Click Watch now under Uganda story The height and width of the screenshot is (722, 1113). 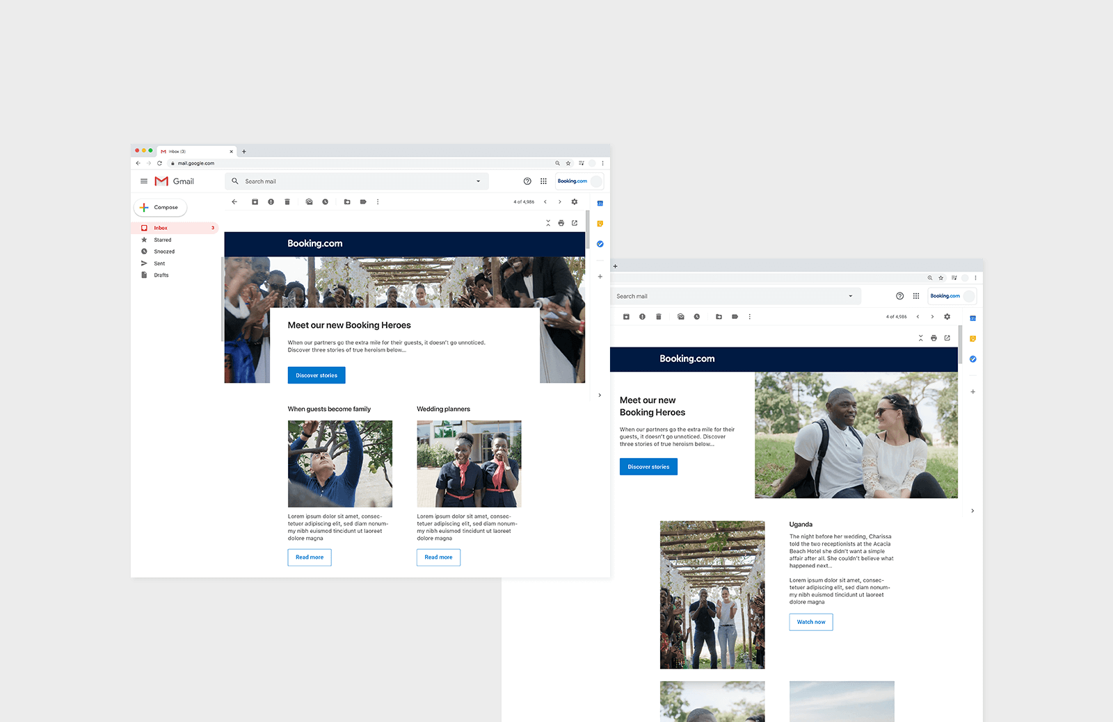811,622
